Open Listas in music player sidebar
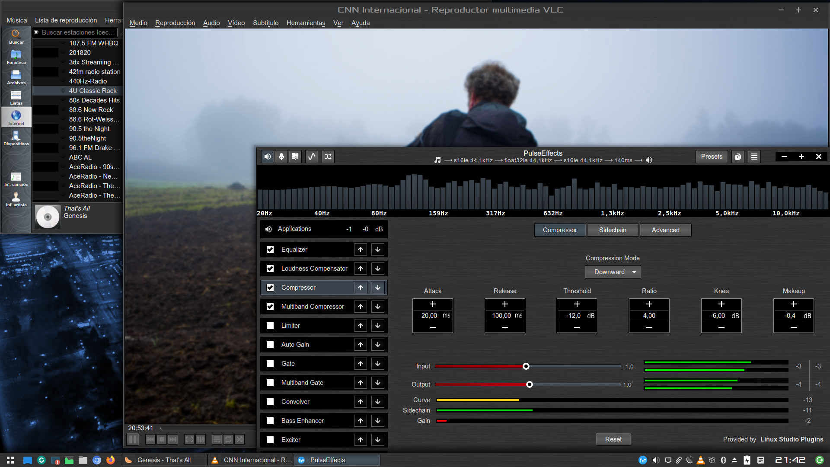 16,97
